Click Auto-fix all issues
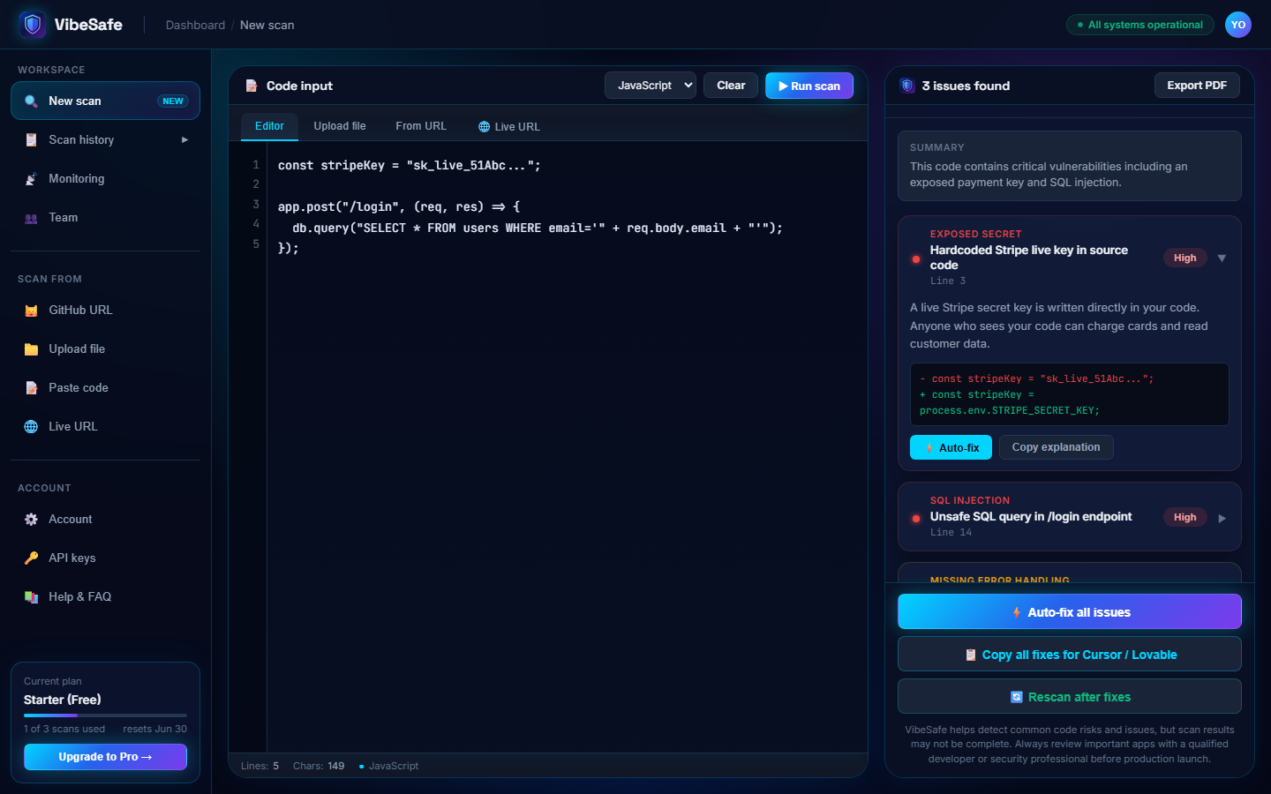This screenshot has width=1271, height=794. pos(1070,611)
